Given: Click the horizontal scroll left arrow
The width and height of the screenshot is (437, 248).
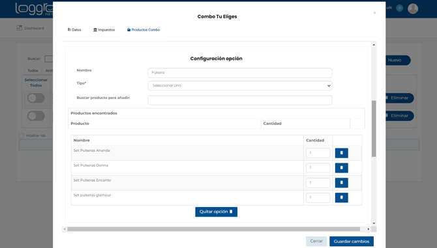Looking at the screenshot, I should 65,229.
